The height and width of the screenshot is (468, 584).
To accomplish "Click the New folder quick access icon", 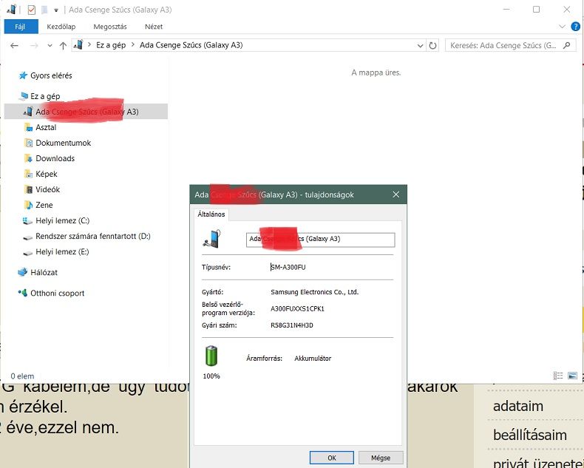I will pyautogui.click(x=44, y=10).
